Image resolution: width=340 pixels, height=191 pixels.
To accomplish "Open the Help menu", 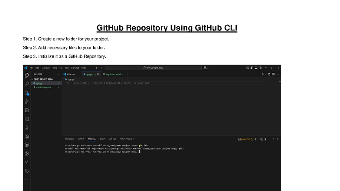I will (x=84, y=68).
